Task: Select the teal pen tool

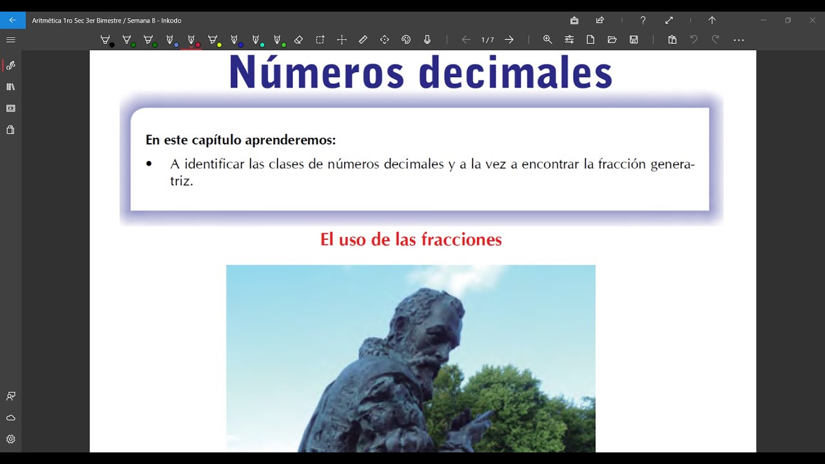Action: pyautogui.click(x=257, y=40)
